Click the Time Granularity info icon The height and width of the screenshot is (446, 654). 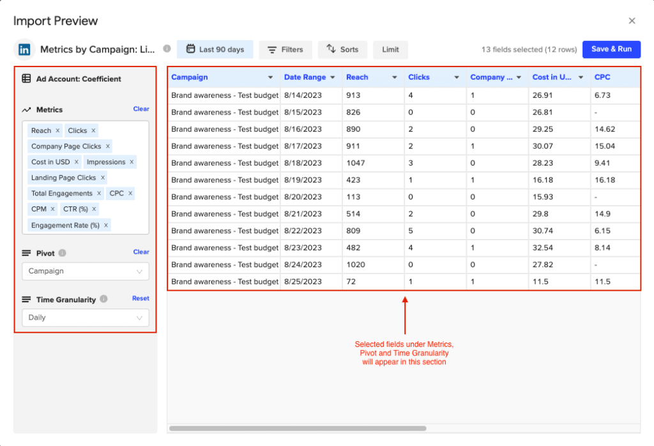104,299
